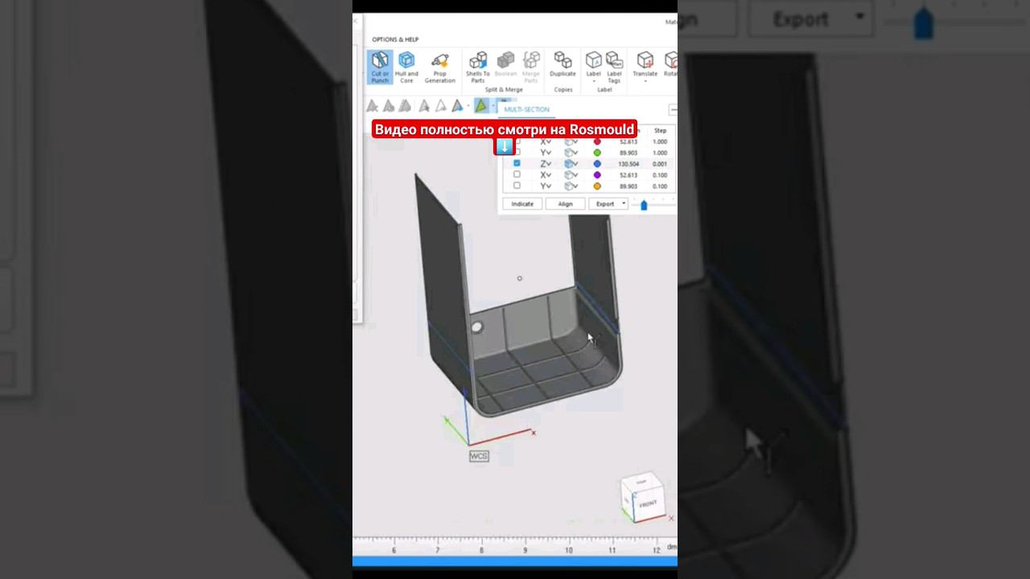Click 89.903 in the green Y row
1030x579 pixels.
point(628,153)
